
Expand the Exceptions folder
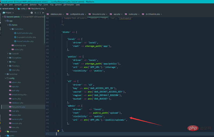8,58
